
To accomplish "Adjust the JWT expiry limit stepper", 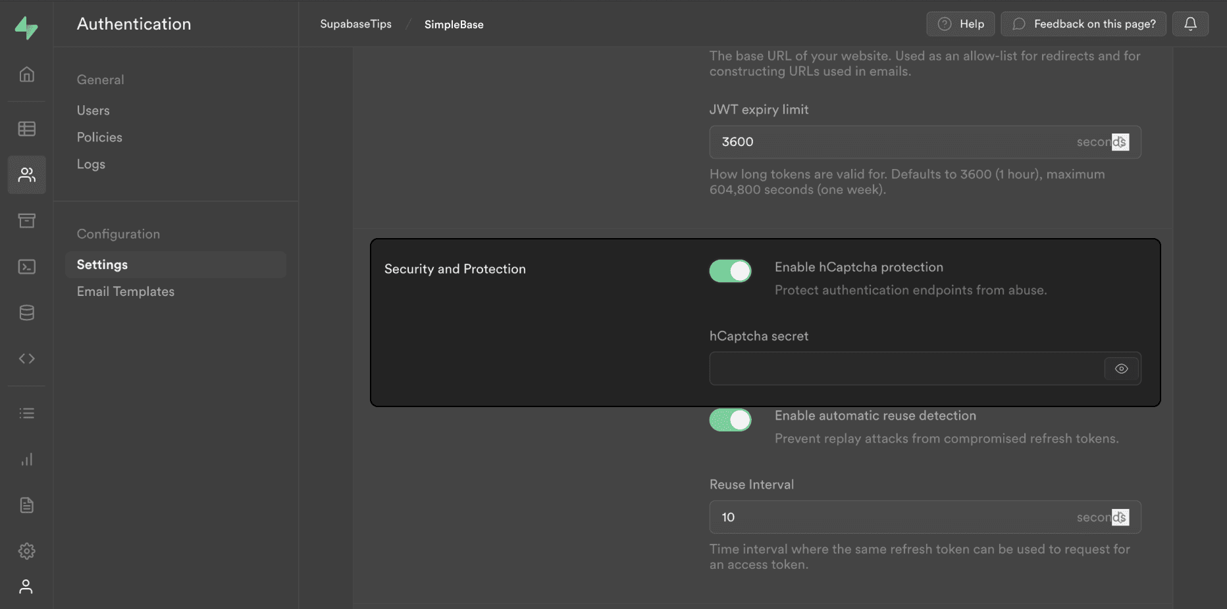I will [1120, 142].
